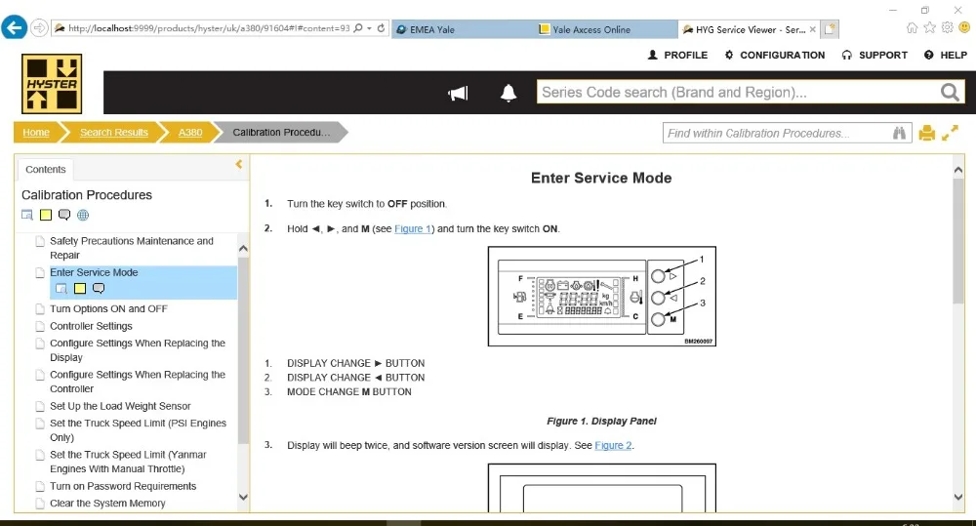Screen dimensions: 976x526
Task: Follow the Figure 1 link
Action: pyautogui.click(x=413, y=229)
